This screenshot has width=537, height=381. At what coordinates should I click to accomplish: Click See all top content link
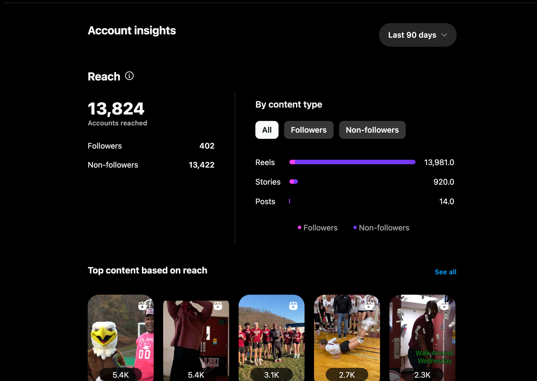coord(446,272)
